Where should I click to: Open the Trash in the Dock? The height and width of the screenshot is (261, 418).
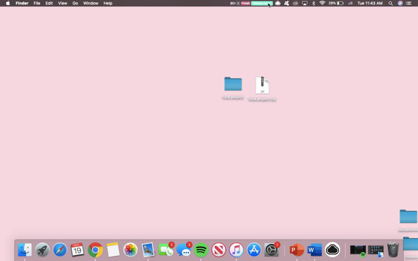pos(393,249)
